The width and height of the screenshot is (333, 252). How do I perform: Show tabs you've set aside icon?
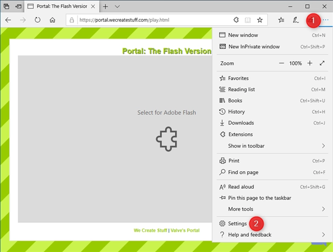pyautogui.click(x=6, y=6)
